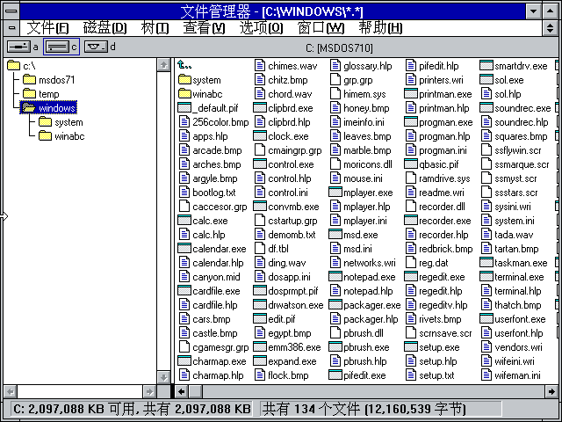Select the windows folder in tree
The width and height of the screenshot is (562, 422).
[x=48, y=107]
